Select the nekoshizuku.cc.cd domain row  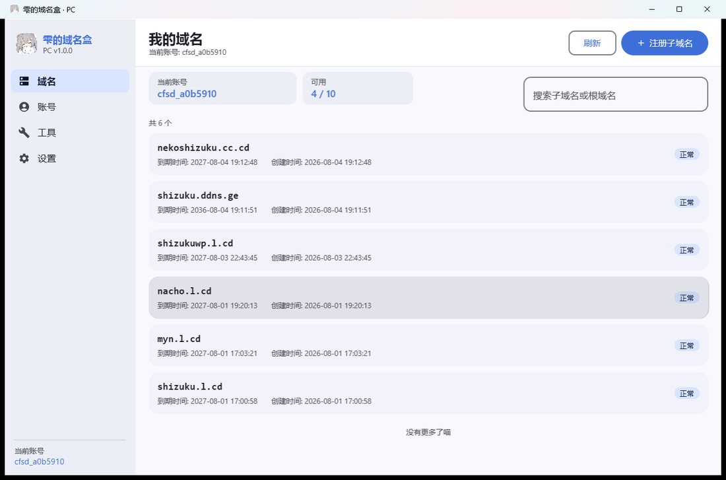click(x=428, y=154)
